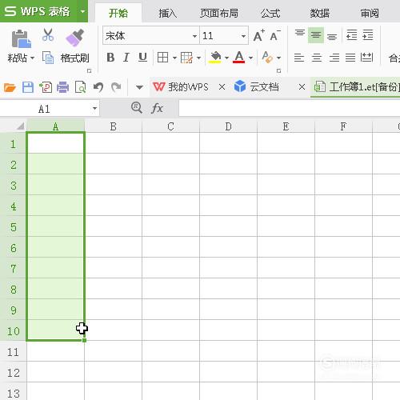Open the Name Box dropdown arrow
The width and height of the screenshot is (400, 400).
pyautogui.click(x=94, y=109)
